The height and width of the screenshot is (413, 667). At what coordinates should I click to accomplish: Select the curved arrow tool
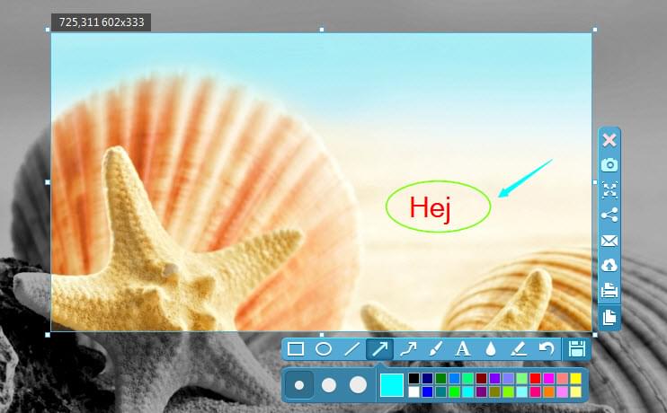click(407, 349)
